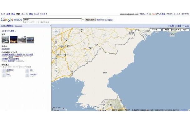Open the ウェブ link in the top bar
Image resolution: width=190 pixels, height=124 pixels.
[x=3, y=14]
